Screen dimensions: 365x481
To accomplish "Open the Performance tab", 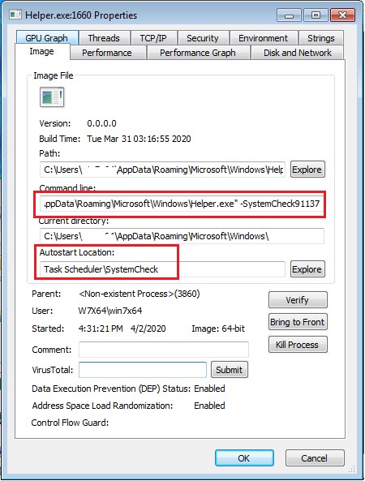I will pos(107,53).
